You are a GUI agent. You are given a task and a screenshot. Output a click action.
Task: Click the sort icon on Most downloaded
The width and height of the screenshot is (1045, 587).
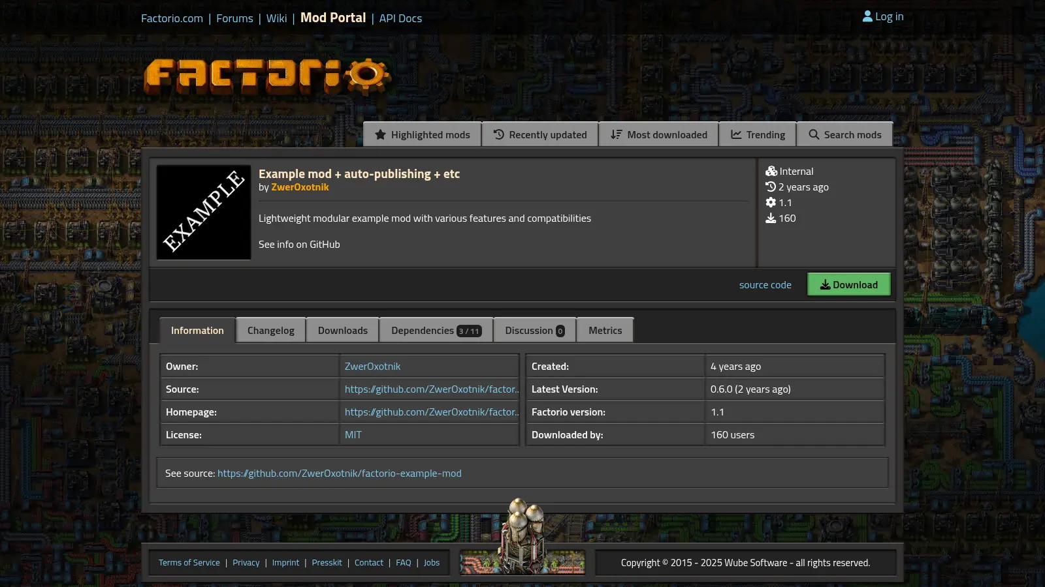pos(616,134)
